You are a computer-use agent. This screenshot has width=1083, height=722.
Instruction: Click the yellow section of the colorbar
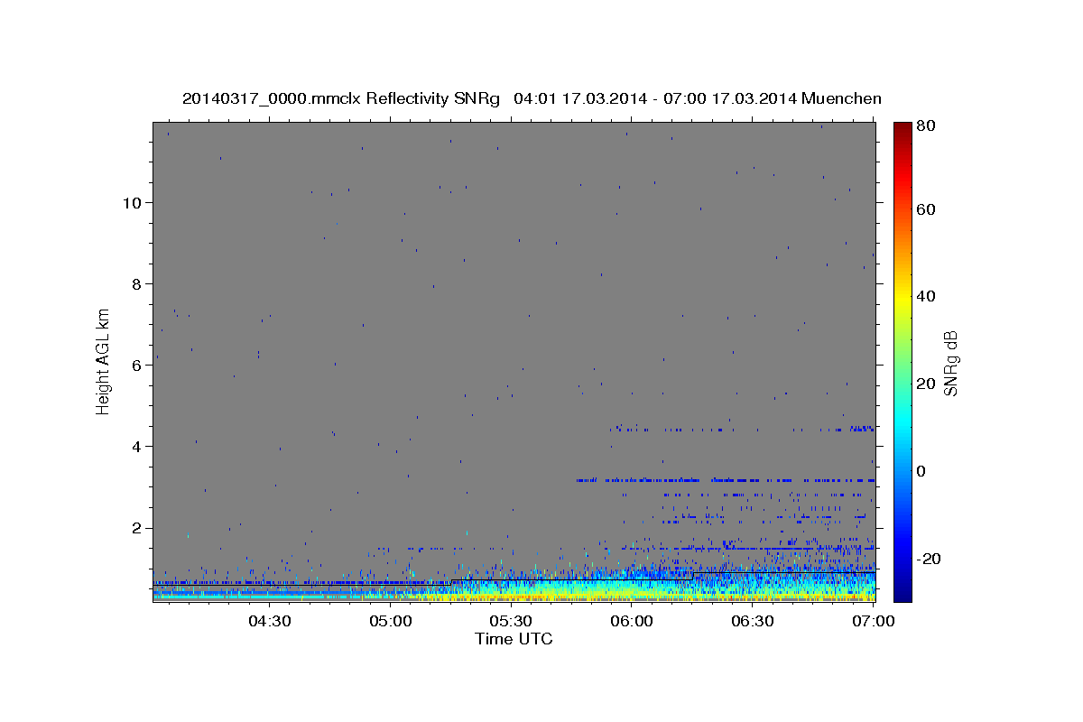tap(902, 296)
